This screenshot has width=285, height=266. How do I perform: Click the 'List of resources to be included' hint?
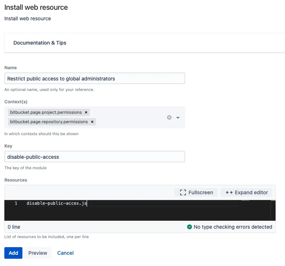click(x=47, y=237)
